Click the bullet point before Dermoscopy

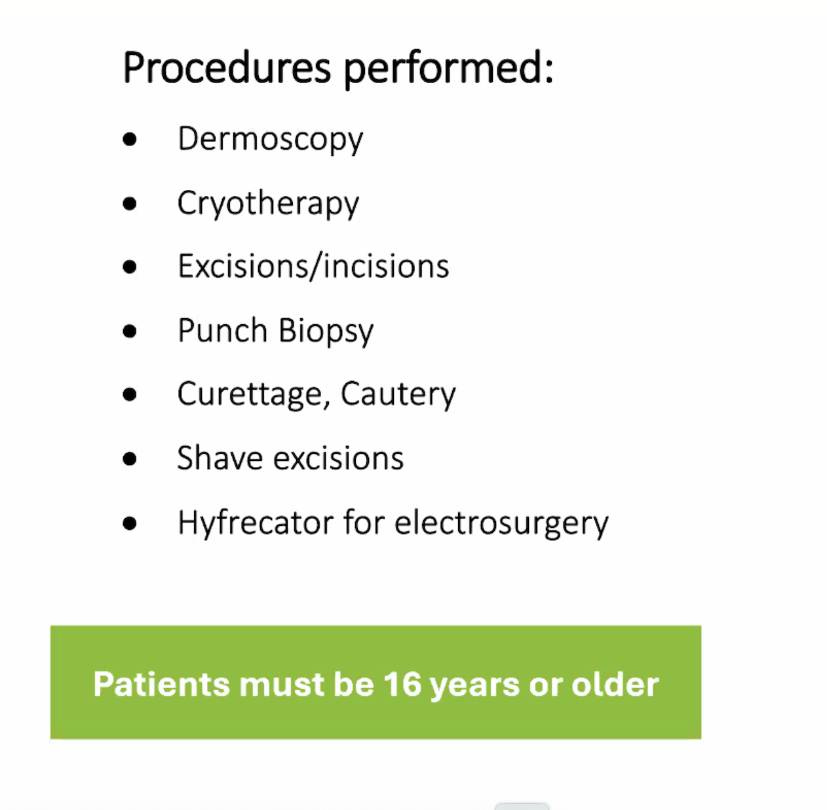point(130,139)
